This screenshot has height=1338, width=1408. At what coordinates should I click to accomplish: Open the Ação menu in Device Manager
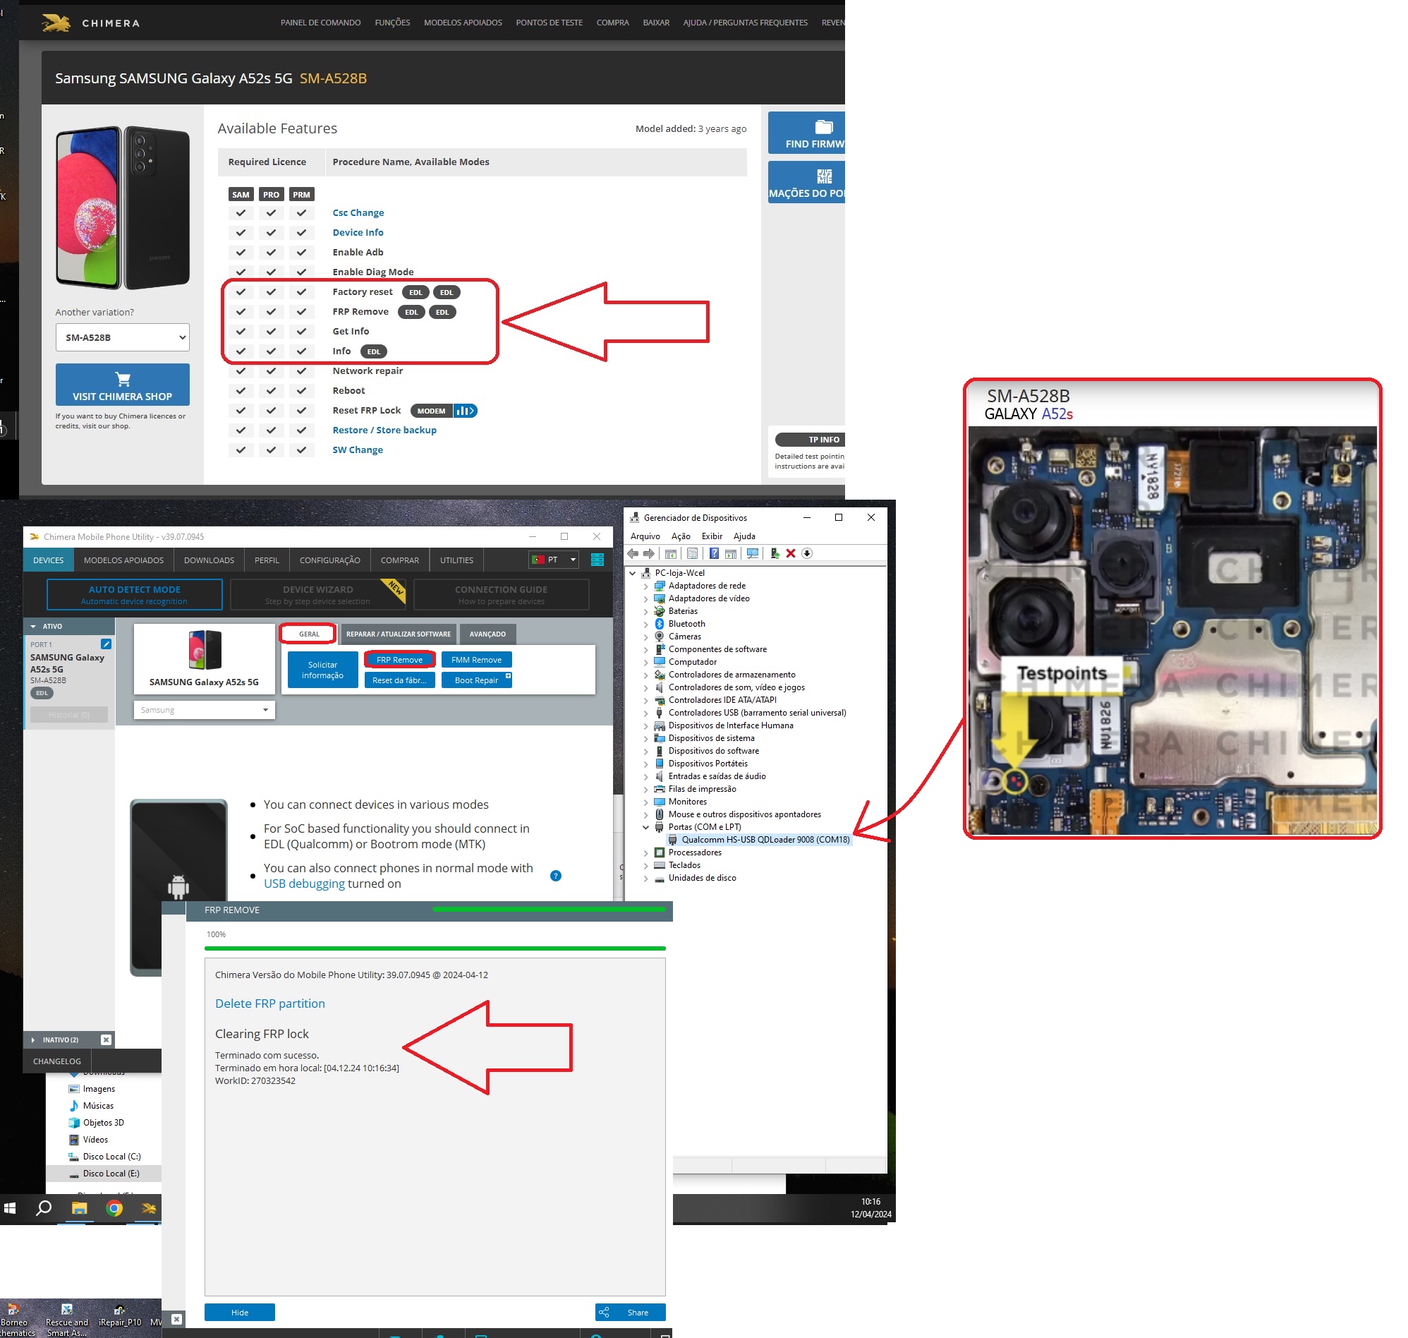pos(680,536)
